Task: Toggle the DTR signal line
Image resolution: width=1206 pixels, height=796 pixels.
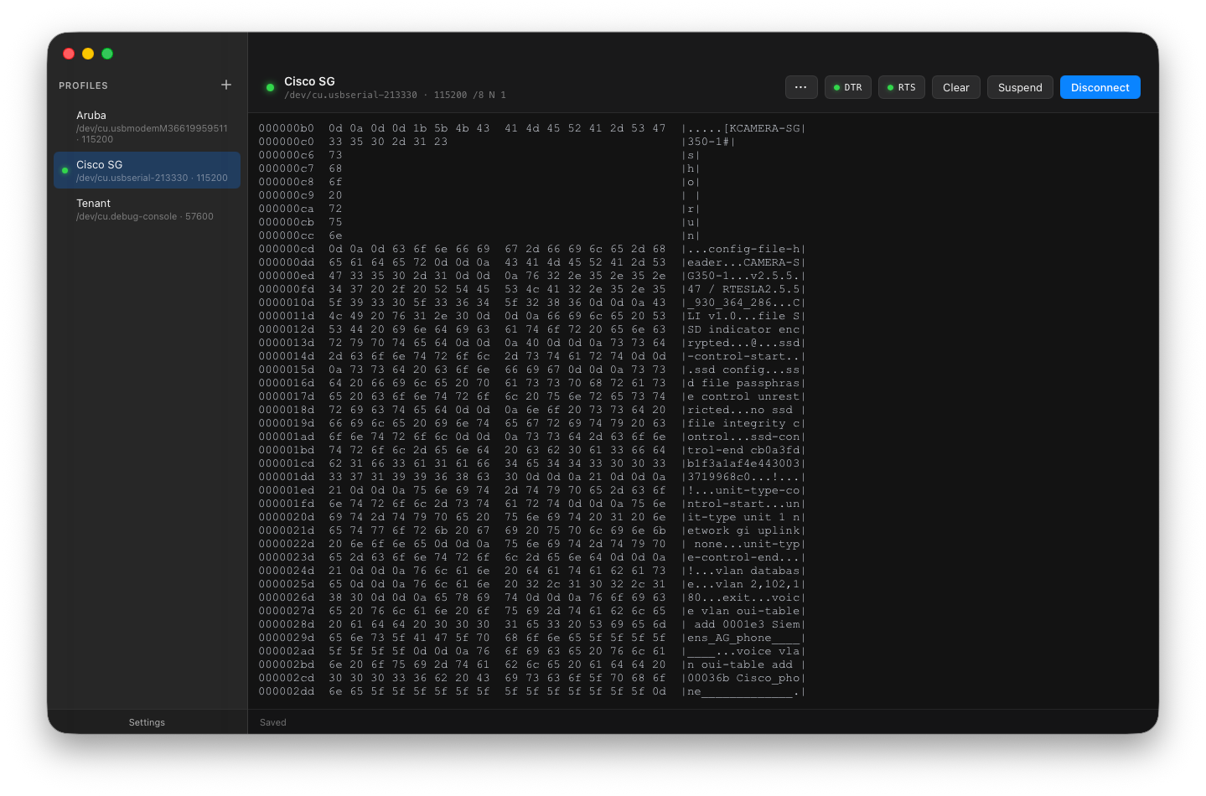Action: coord(848,87)
